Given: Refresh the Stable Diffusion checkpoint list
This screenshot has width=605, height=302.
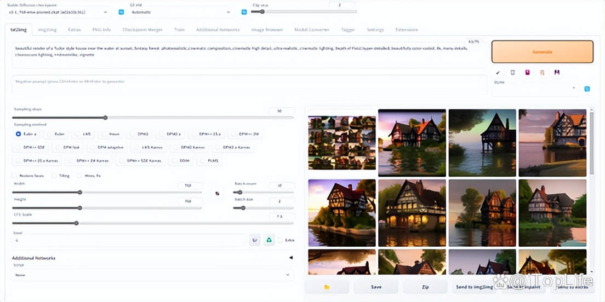Looking at the screenshot, I should point(121,11).
